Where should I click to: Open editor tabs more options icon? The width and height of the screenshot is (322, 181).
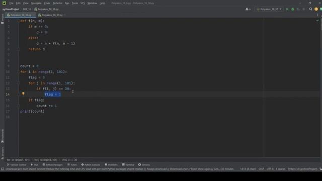(317, 15)
